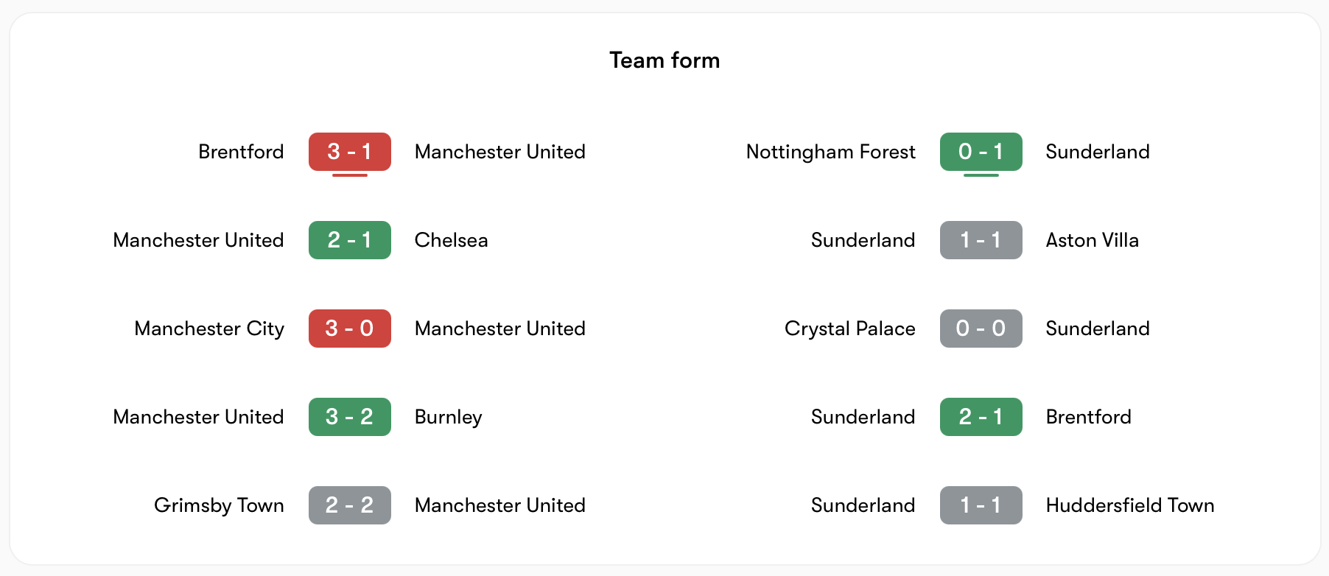The image size is (1329, 576).
Task: Click the Nottingham Forest 0-1 Sunderland score
Action: pyautogui.click(x=981, y=152)
